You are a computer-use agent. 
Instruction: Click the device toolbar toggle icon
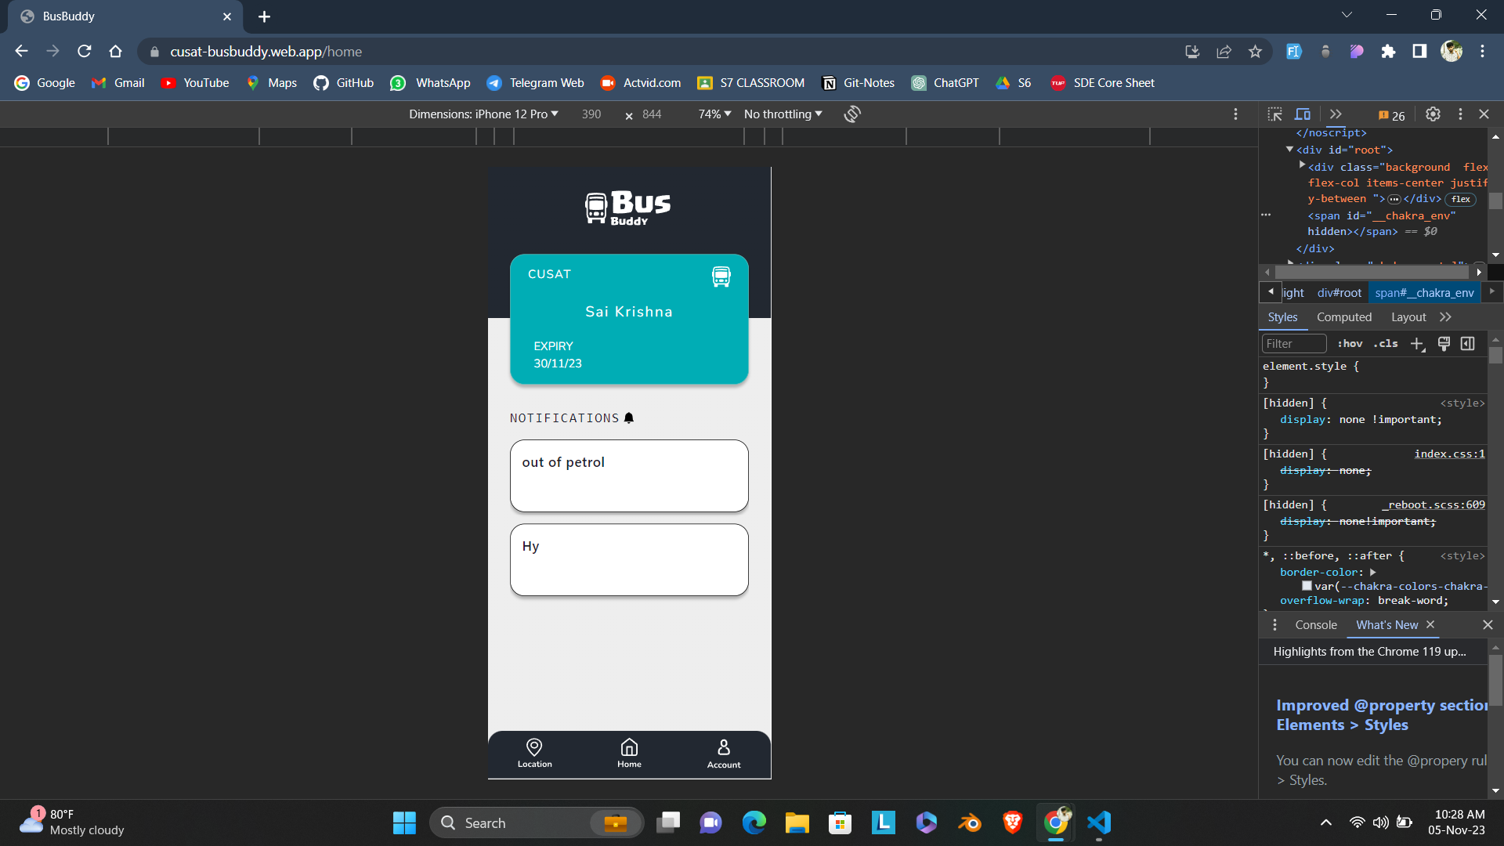pos(1303,114)
